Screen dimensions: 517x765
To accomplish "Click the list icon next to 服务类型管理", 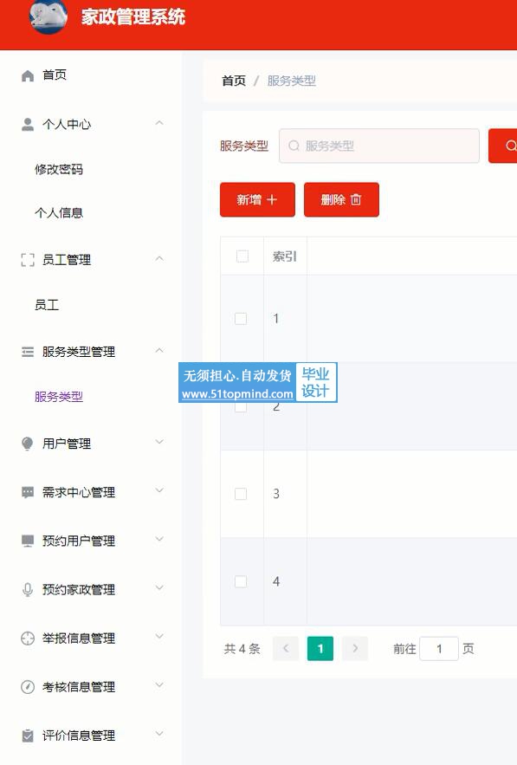I will point(28,352).
